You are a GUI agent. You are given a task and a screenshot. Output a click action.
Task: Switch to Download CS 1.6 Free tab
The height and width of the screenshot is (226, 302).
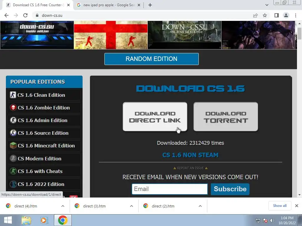coord(37,5)
